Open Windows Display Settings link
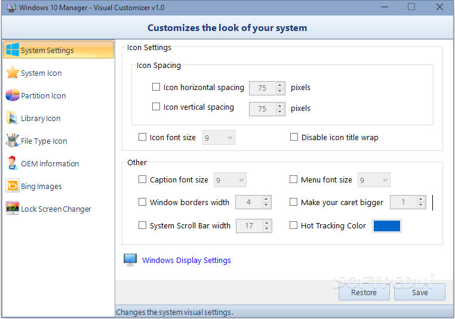This screenshot has width=455, height=319. (x=186, y=260)
